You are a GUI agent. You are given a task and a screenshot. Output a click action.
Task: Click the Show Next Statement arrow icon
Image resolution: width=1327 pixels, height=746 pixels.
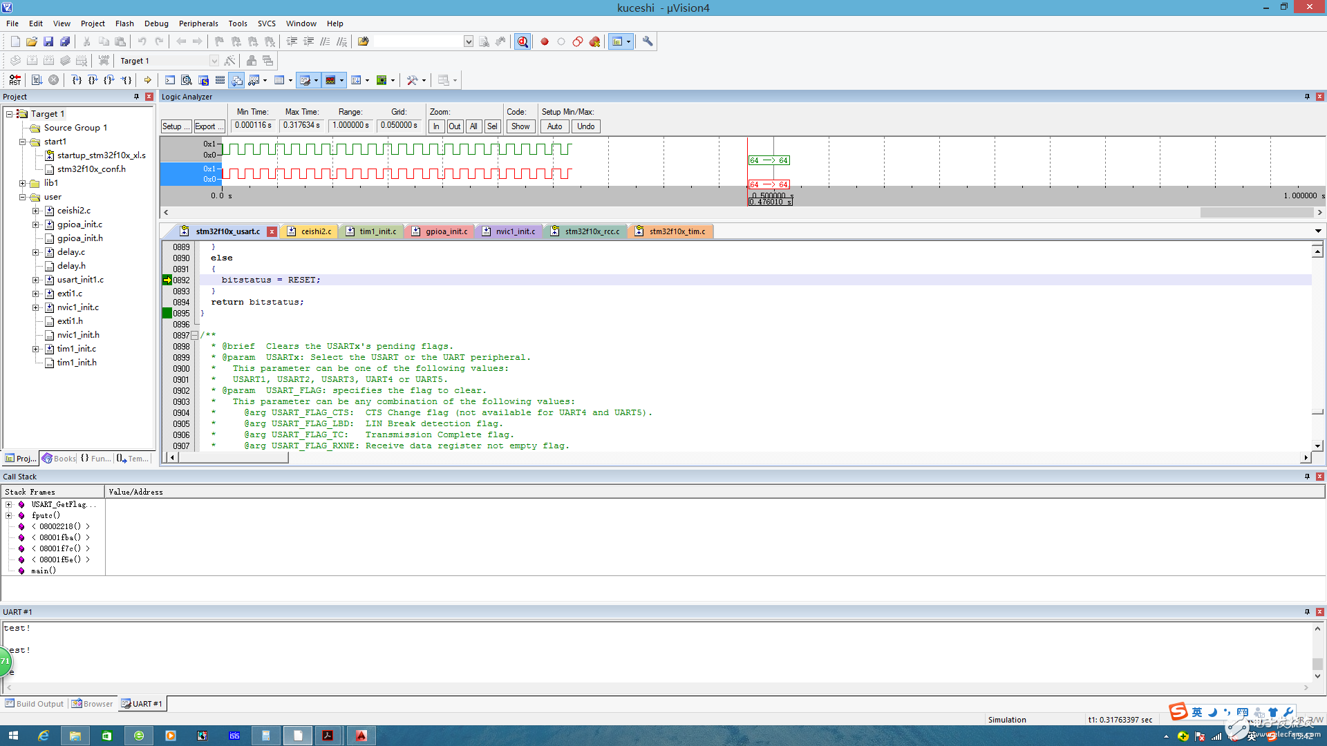click(147, 80)
